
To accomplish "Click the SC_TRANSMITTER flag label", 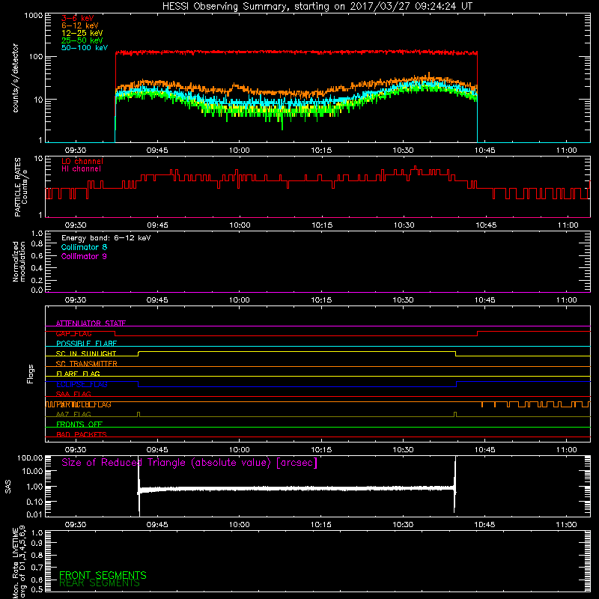I will 86,364.
